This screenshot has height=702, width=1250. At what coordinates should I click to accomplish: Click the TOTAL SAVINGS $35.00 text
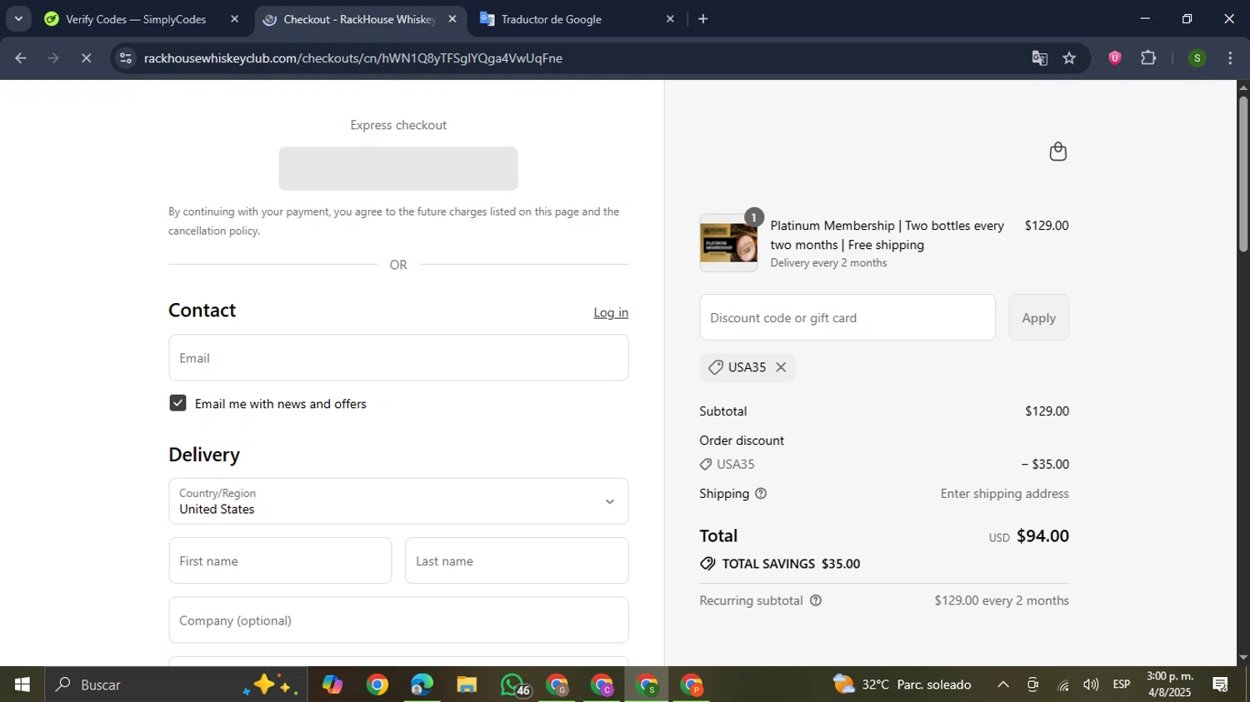pyautogui.click(x=791, y=564)
